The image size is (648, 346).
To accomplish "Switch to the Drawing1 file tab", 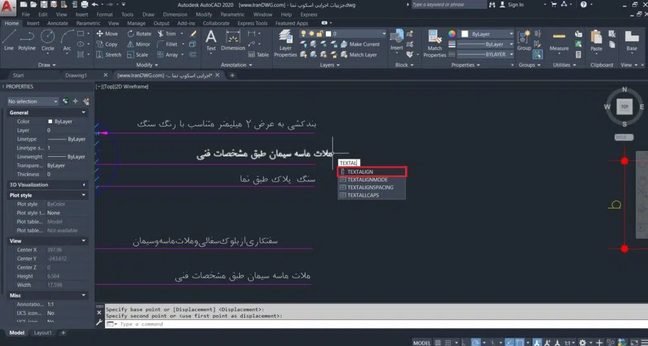I will pos(76,75).
